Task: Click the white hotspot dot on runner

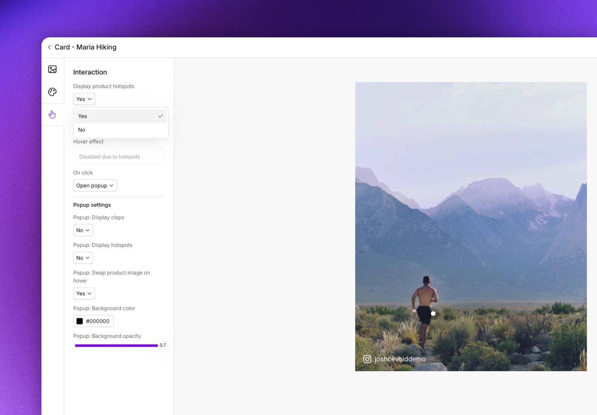Action: coord(433,314)
